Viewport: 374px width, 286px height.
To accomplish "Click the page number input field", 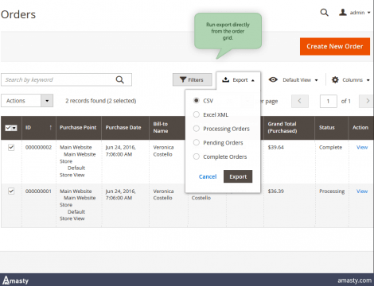I will point(329,101).
